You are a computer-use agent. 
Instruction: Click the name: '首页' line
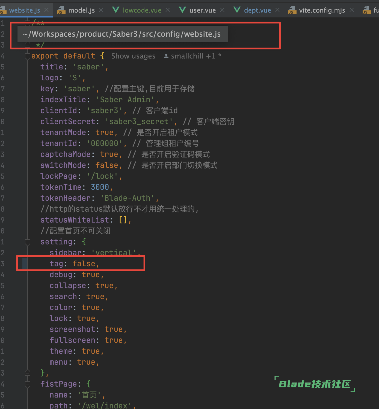pyautogui.click(x=77, y=395)
